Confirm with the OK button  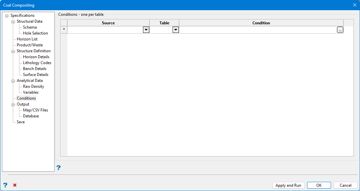(319, 185)
